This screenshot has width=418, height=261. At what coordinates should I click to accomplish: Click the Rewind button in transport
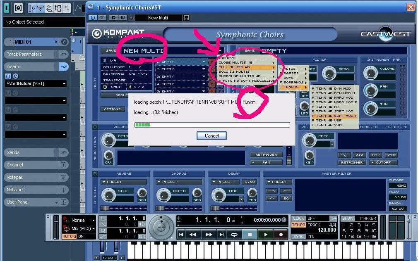[x=193, y=235]
